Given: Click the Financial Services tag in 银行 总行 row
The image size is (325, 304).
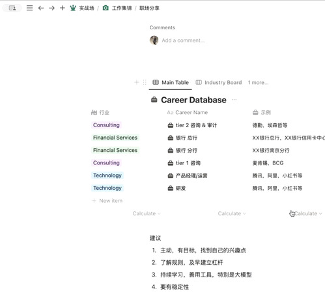Looking at the screenshot, I should 115,138.
